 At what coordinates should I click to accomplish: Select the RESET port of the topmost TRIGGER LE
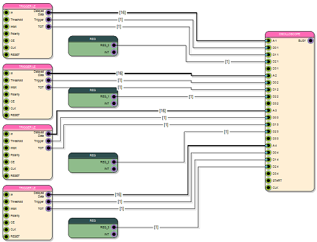coord(6,54)
